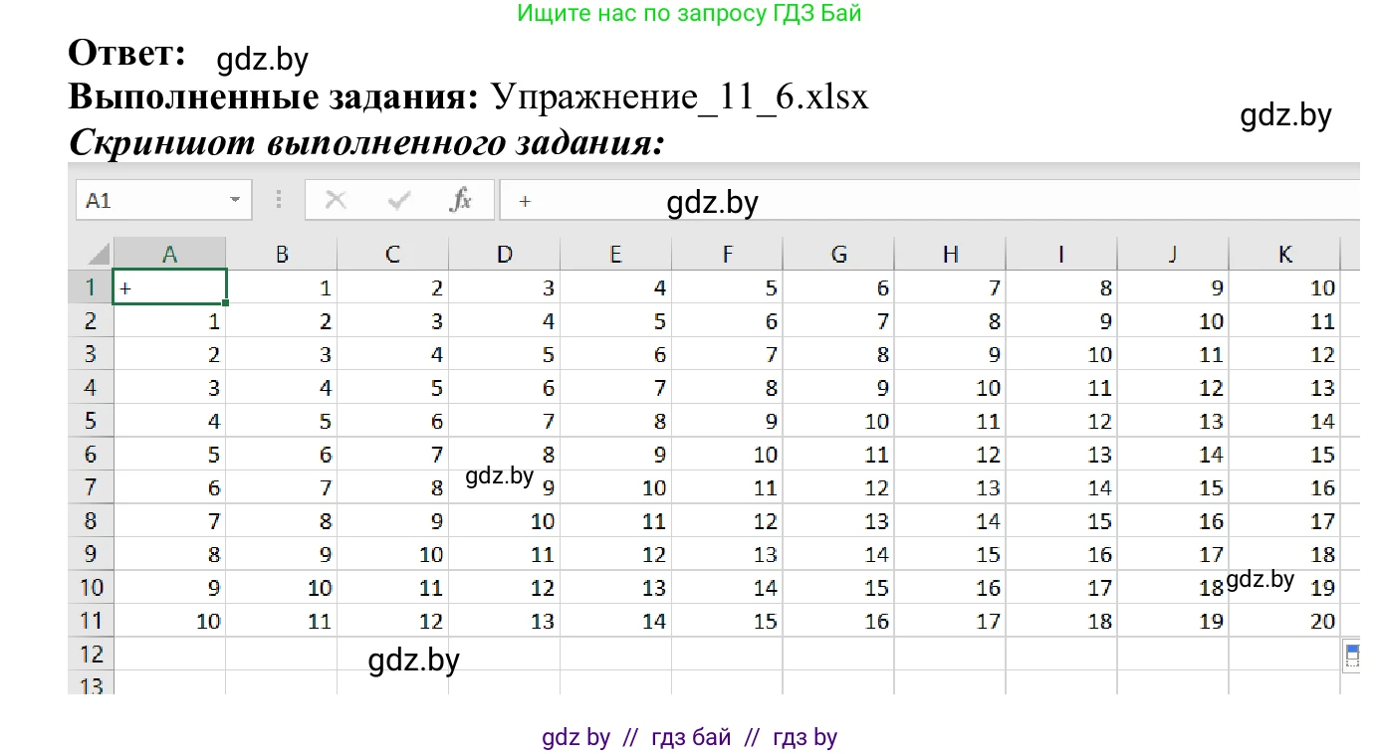Click the row 12 header icon area
This screenshot has height=754, width=1382.
click(91, 654)
